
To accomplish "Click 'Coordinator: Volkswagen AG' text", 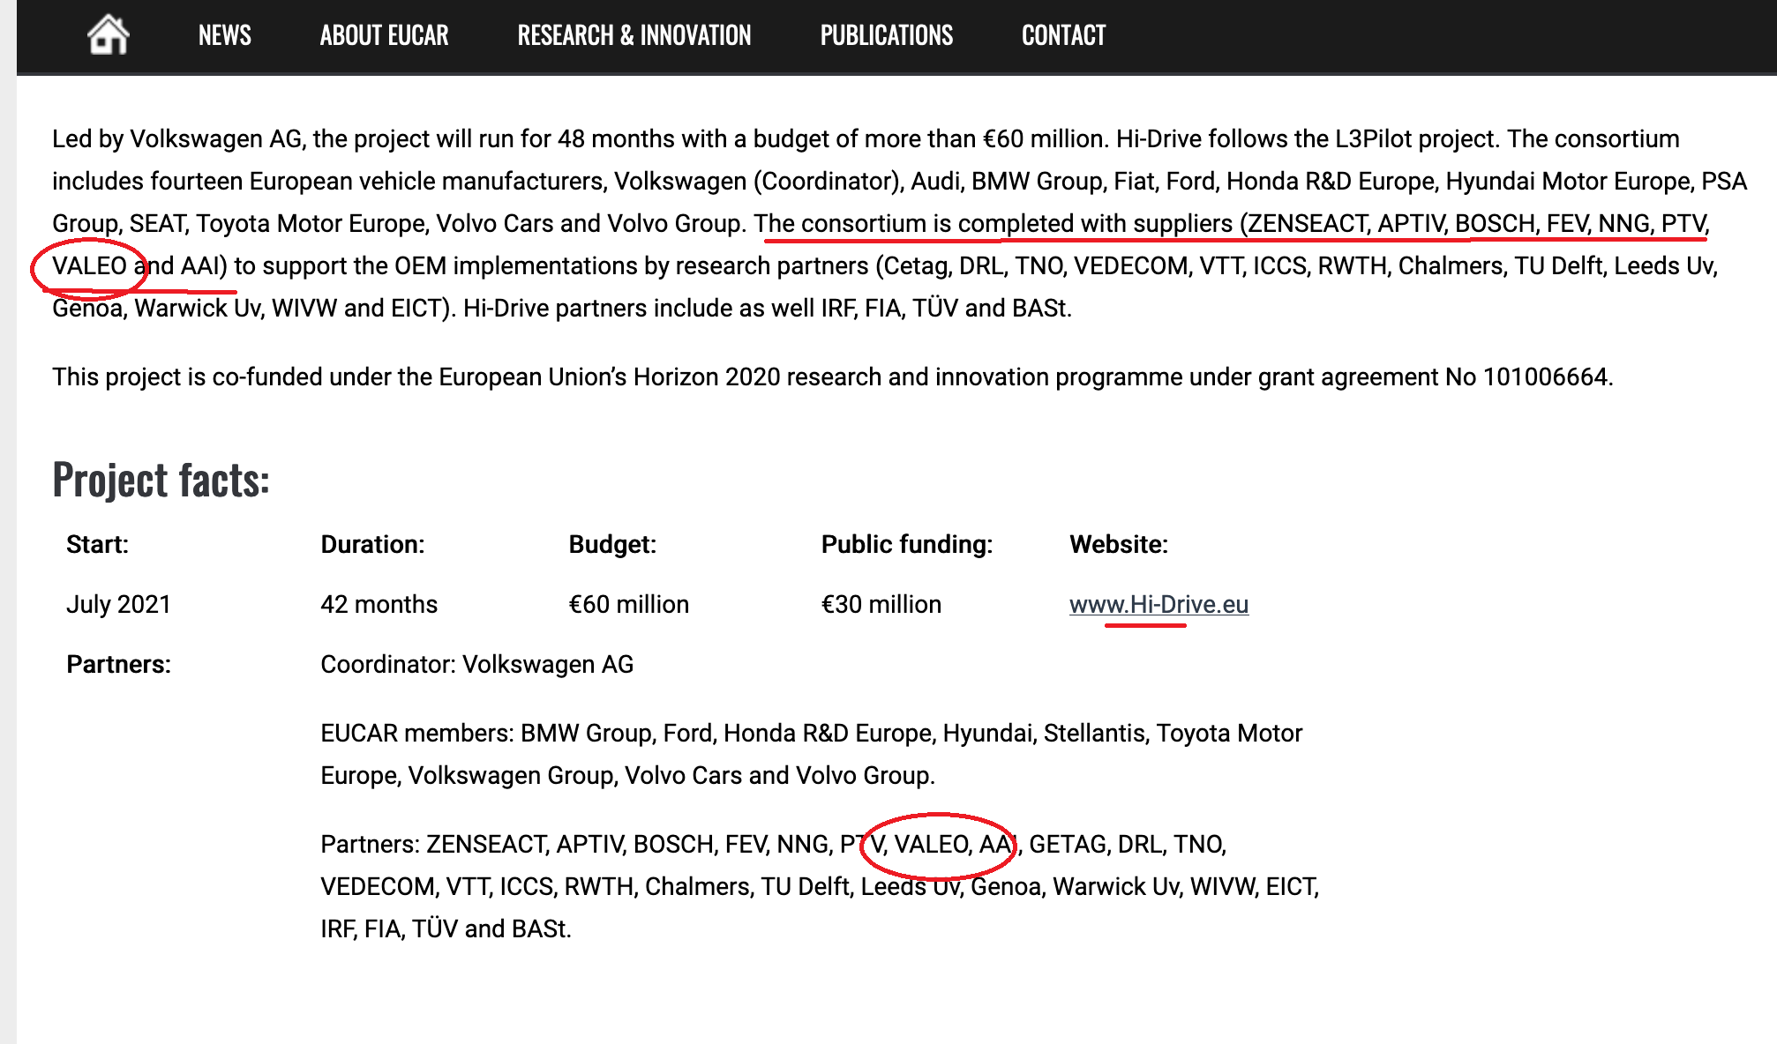I will pos(476,664).
